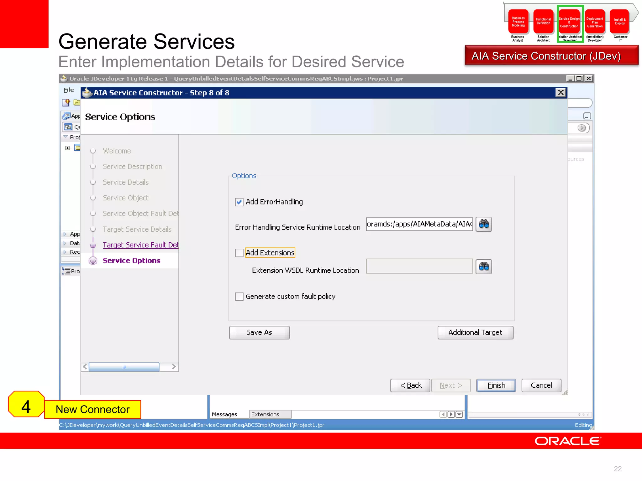This screenshot has height=481, width=642.
Task: Click Deployment Plan Generation stage icon
Action: pyautogui.click(x=595, y=22)
